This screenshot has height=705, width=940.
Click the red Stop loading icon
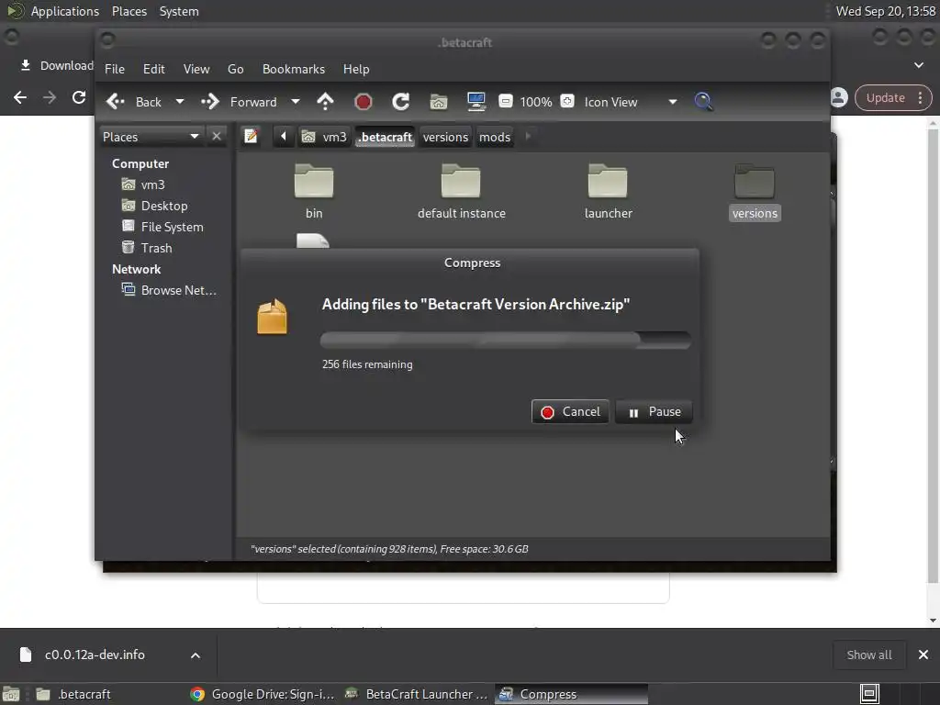coord(363,102)
